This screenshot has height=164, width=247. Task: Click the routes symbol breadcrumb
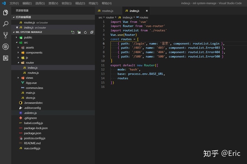click(142, 17)
